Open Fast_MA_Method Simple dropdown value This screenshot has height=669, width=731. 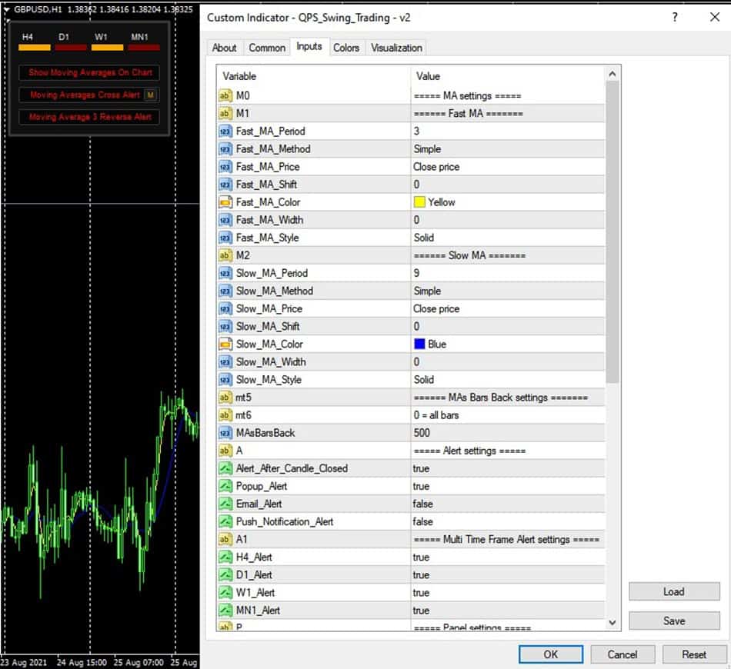(x=428, y=149)
